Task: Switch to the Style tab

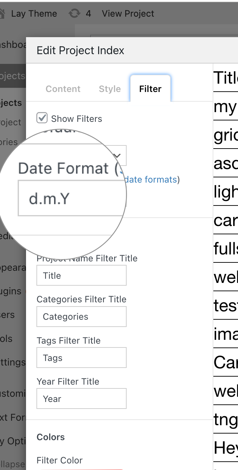Action: pos(110,89)
